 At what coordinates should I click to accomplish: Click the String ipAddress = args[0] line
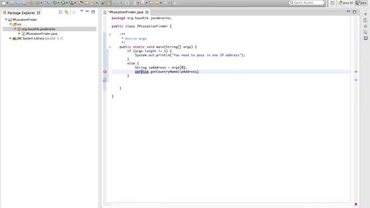coord(161,68)
